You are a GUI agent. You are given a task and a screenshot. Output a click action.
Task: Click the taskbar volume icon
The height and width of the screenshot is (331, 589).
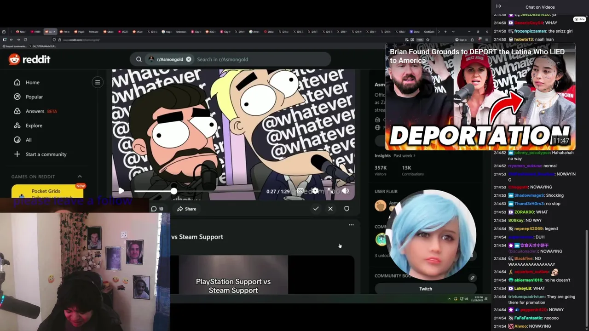point(466,299)
